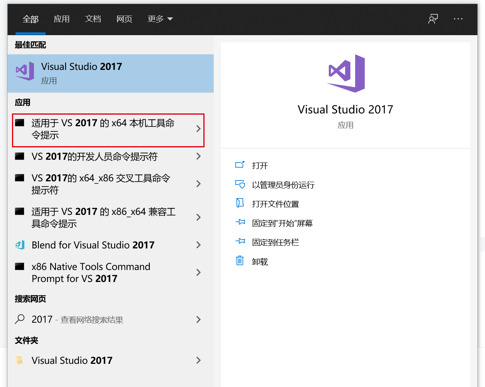Viewport: 485px width, 387px height.
Task: Choose 打开文件位置
Action: (276, 204)
